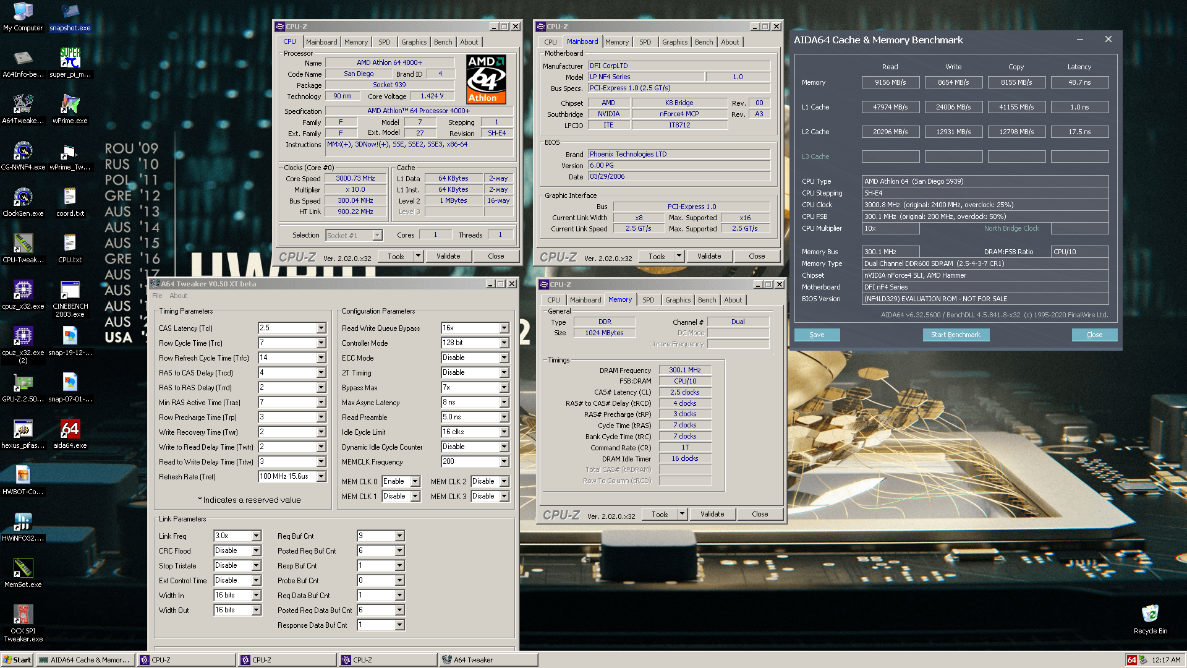Open the coord.txt file icon
The height and width of the screenshot is (668, 1187).
coord(70,202)
